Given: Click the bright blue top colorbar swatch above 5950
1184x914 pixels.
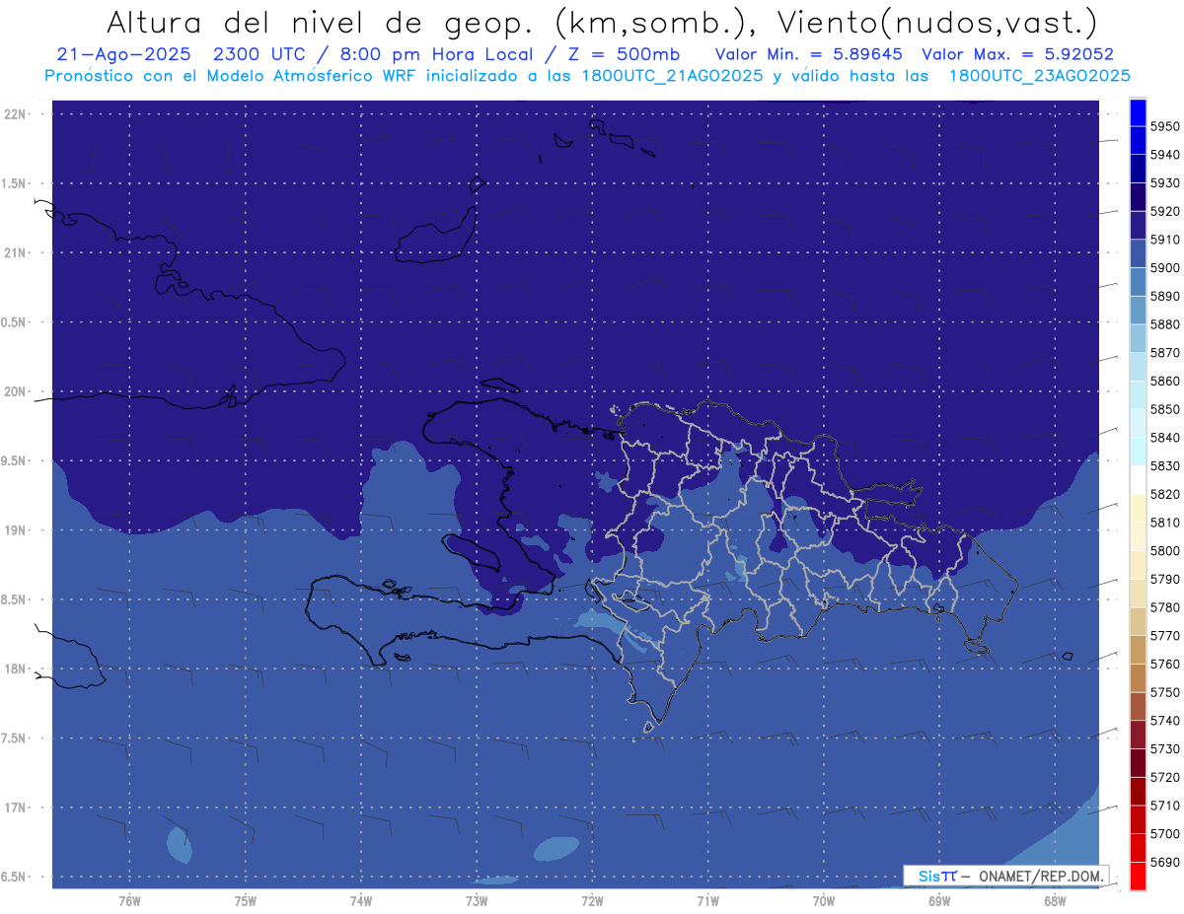Looking at the screenshot, I should tap(1138, 112).
